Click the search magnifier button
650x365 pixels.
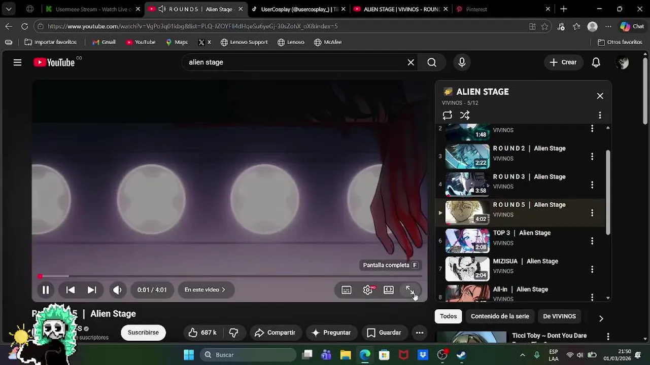pyautogui.click(x=432, y=62)
